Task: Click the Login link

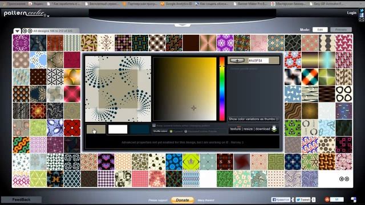Action: click(x=351, y=13)
